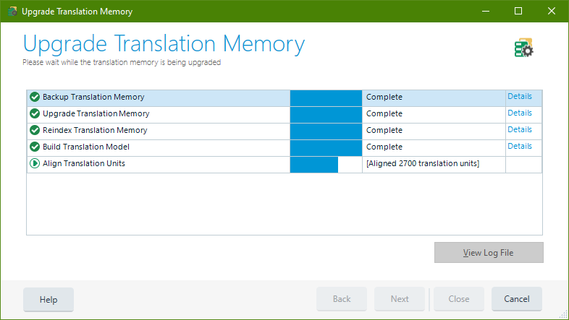Click the 'Aligned 2700 translation units' status text
This screenshot has height=320, width=569.
pos(423,164)
